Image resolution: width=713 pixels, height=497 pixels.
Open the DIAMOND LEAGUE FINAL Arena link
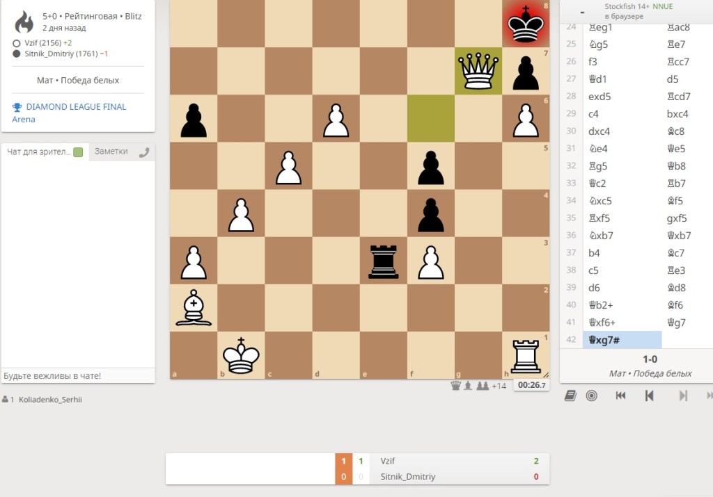[x=76, y=107]
